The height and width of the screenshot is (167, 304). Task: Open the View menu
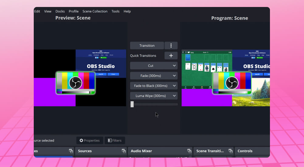[x=48, y=12]
